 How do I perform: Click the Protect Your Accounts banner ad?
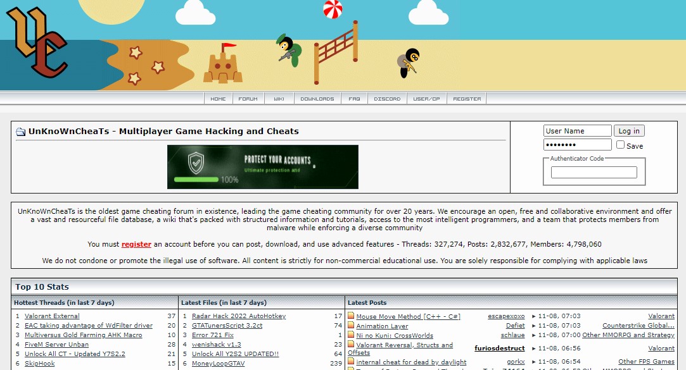262,167
